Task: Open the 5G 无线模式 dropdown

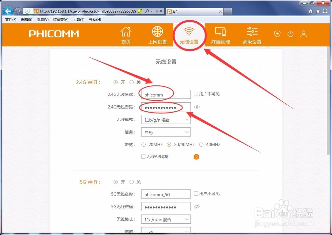Action: tap(166, 219)
